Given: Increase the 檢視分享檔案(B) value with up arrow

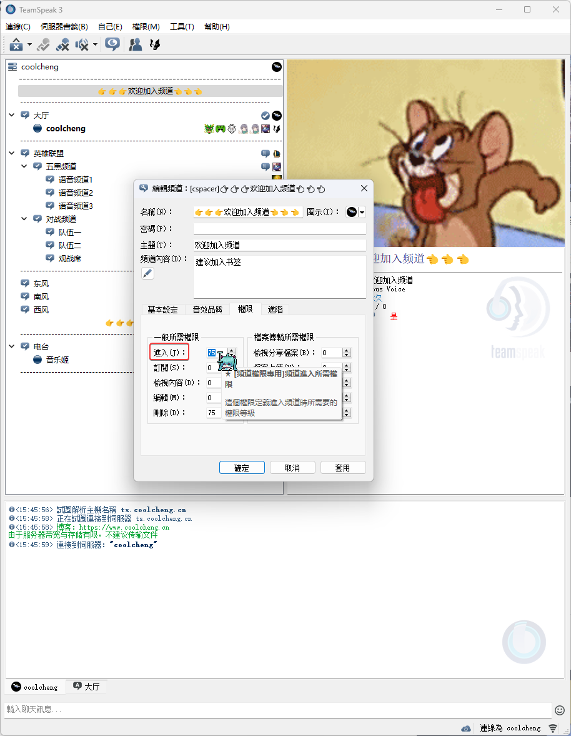Looking at the screenshot, I should (x=347, y=350).
